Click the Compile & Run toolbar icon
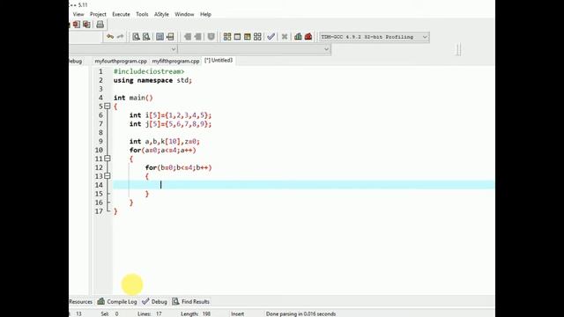This screenshot has width=564, height=317. [x=247, y=37]
